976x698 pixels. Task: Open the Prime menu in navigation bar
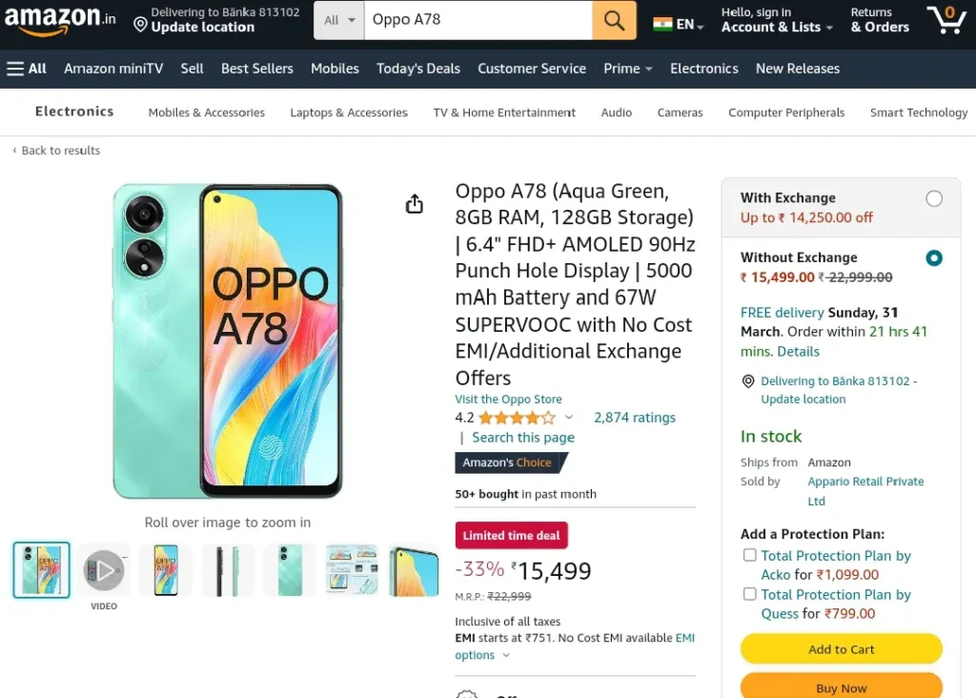[x=627, y=69]
